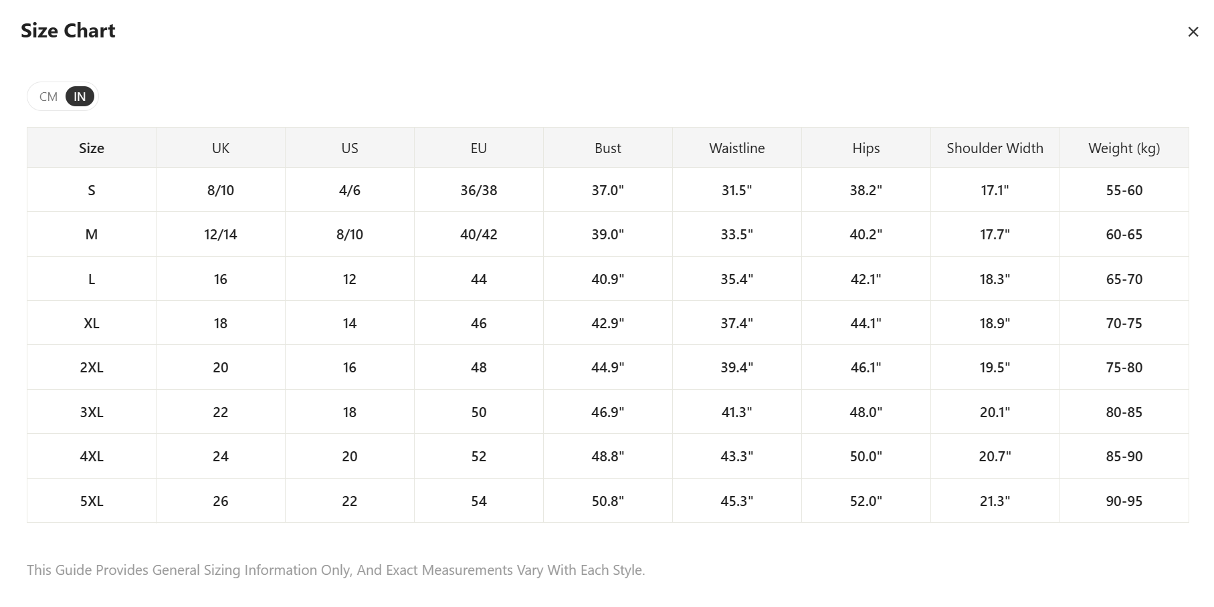Click the EU 36/38 cell
The image size is (1214, 607).
(x=479, y=191)
